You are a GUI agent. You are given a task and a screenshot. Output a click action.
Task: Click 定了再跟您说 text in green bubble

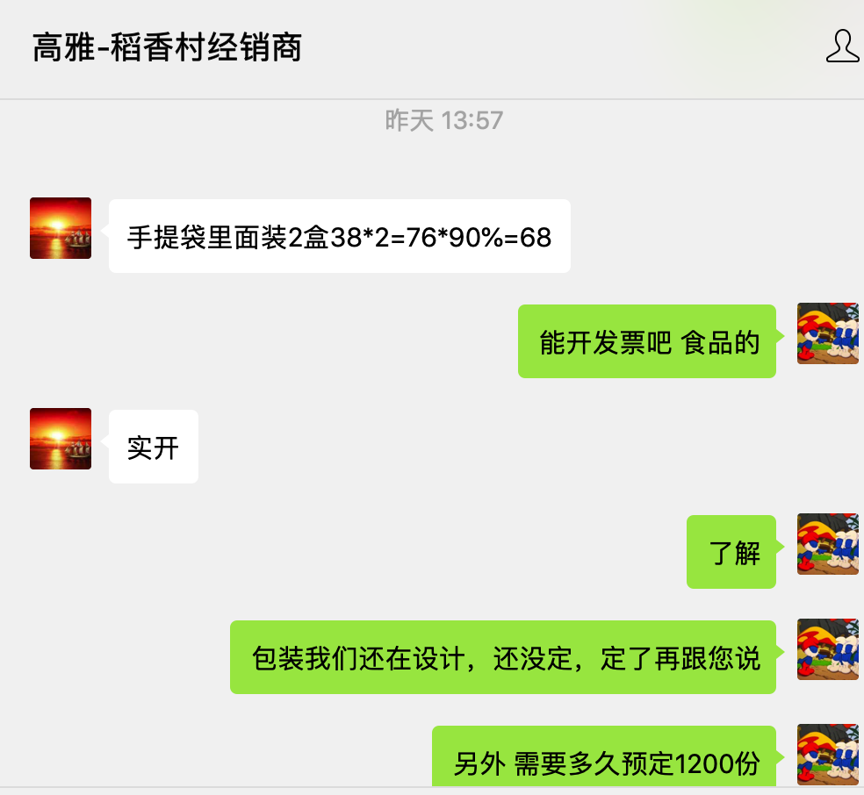coord(680,658)
